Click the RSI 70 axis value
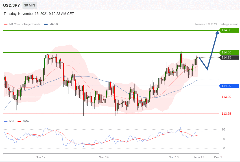The image size is (240, 162). click(223, 130)
